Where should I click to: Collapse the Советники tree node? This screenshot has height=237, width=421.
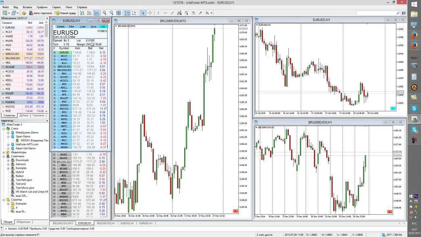tap(4, 156)
